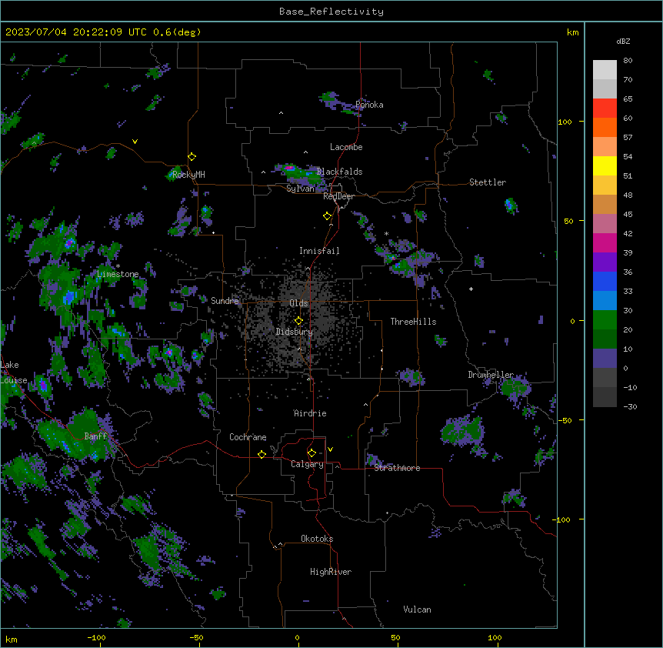Viewport: 663px width, 648px height.
Task: Pick the brown 45-48 dBZ legend swatch
Action: pos(605,204)
